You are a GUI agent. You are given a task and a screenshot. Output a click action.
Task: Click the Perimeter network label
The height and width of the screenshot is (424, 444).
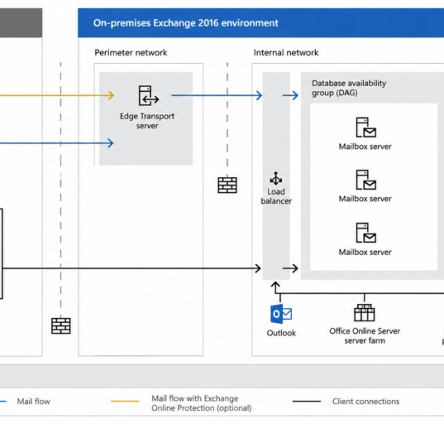[x=131, y=52]
